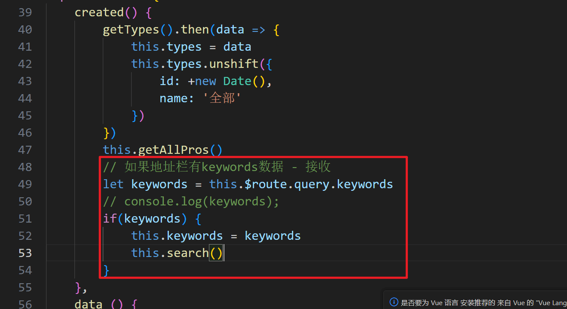Click the Chinese comment about address bar keywords

pos(217,167)
